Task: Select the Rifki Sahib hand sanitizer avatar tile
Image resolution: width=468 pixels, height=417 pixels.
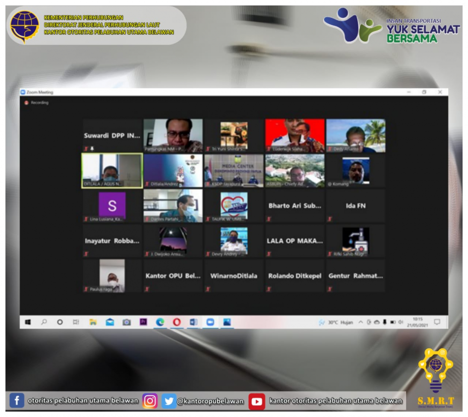Action: [356, 241]
